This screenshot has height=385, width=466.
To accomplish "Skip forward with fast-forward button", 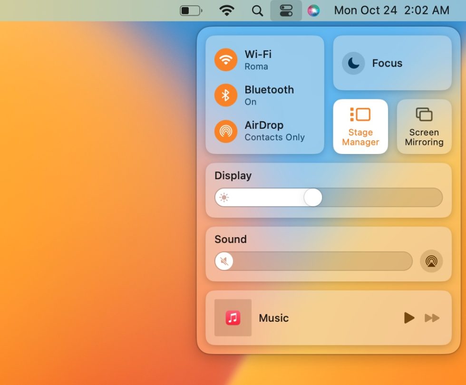I will 432,318.
